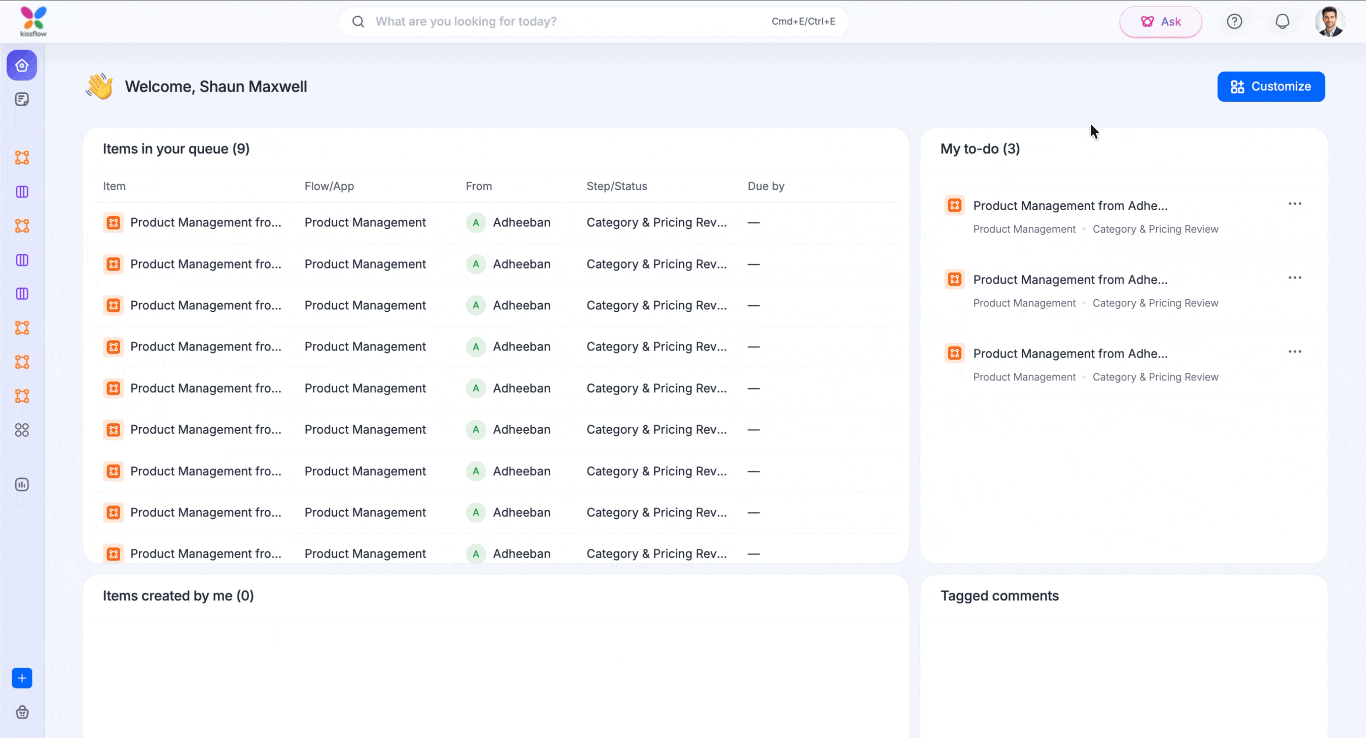This screenshot has width=1366, height=738.
Task: Open the four-circle apps explorer icon
Action: point(22,430)
